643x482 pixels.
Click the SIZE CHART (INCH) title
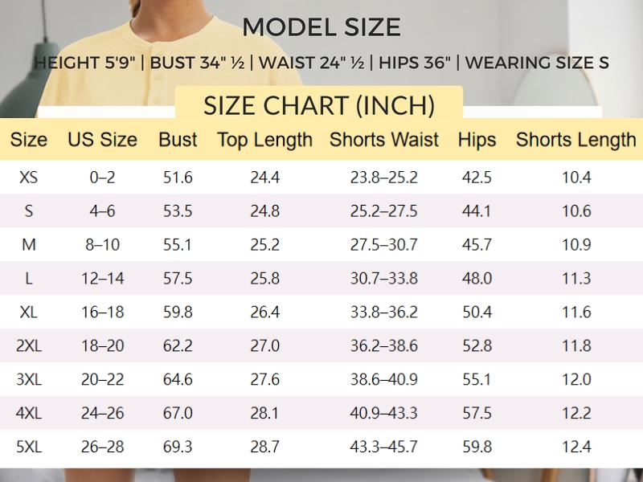pyautogui.click(x=319, y=106)
